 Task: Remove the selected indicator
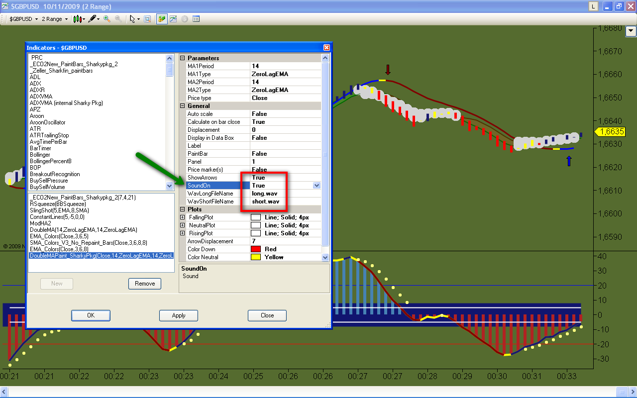145,284
